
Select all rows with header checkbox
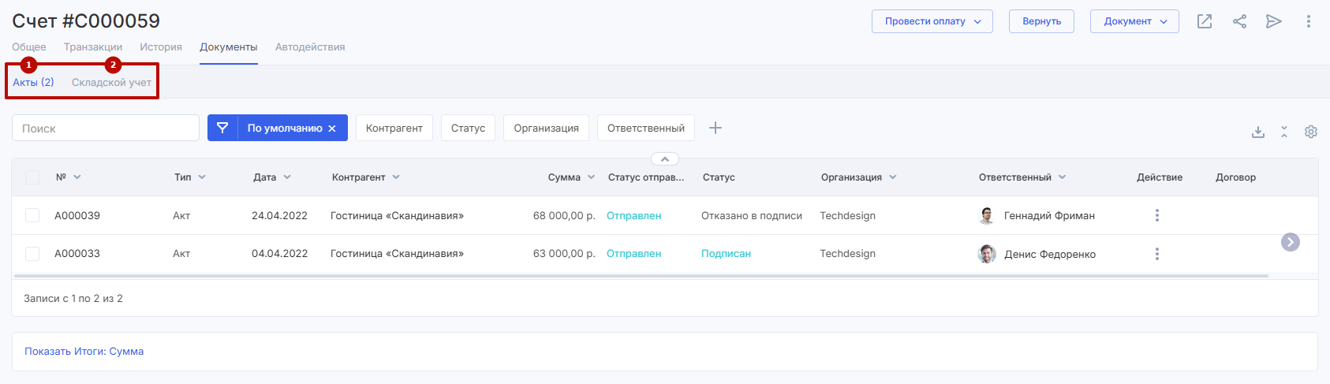[32, 177]
